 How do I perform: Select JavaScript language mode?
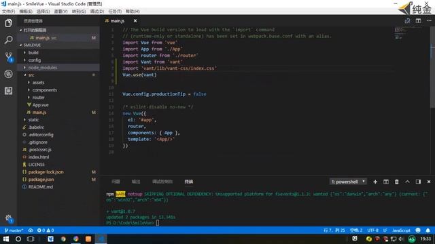tap(401, 230)
